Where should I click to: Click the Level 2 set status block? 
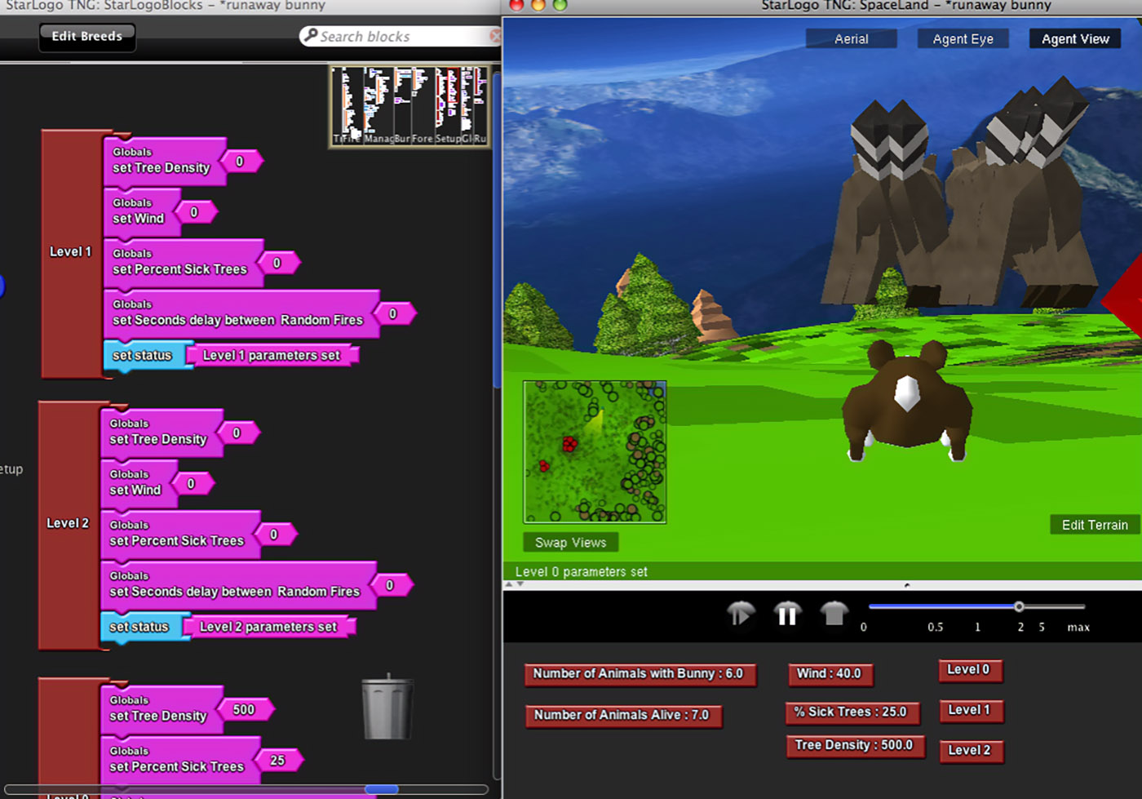coord(141,627)
